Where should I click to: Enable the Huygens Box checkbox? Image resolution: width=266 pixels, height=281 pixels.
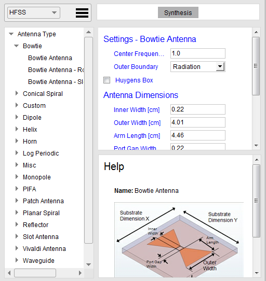[x=107, y=80]
